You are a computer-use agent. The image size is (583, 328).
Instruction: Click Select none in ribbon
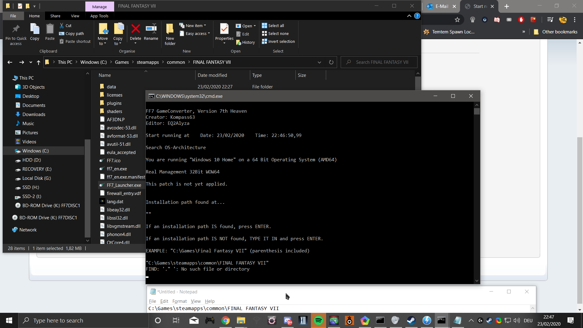pos(275,33)
